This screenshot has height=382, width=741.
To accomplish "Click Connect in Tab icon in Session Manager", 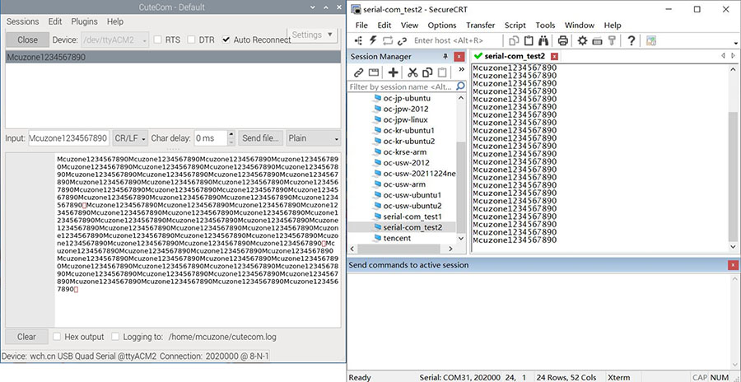I will (374, 72).
